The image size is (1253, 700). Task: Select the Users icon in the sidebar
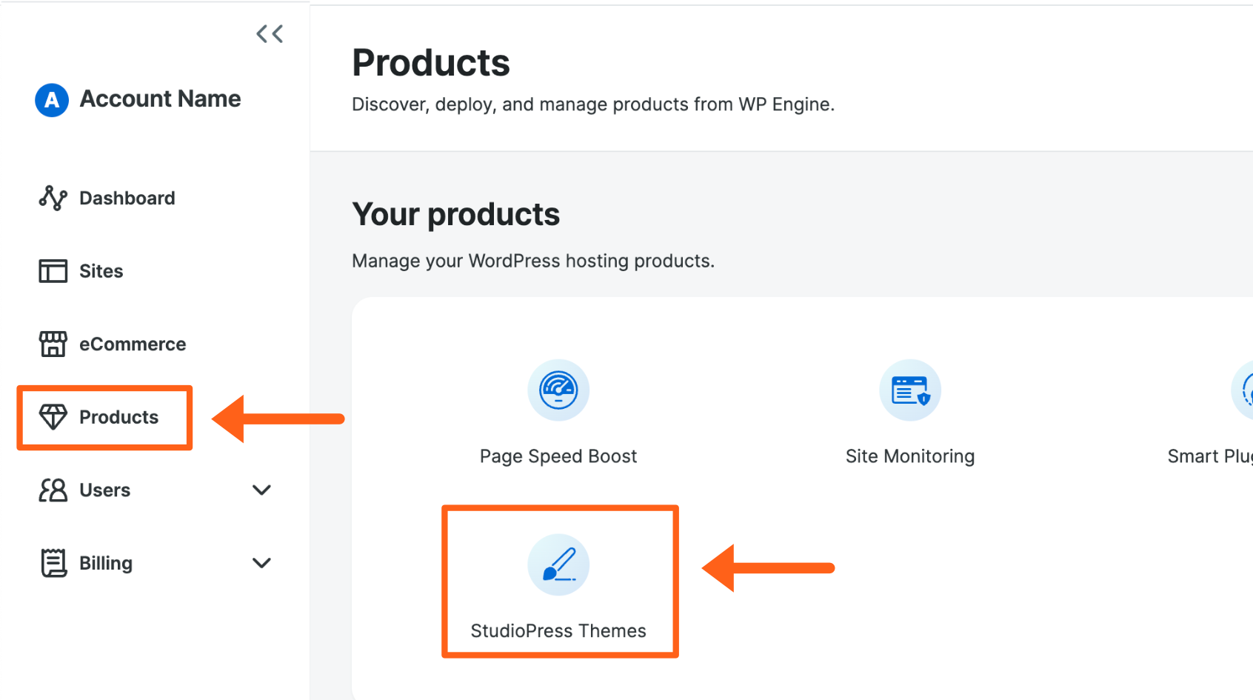(x=52, y=490)
